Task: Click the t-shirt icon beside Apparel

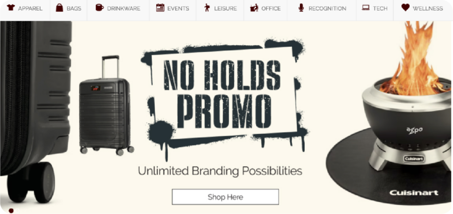Action: pyautogui.click(x=11, y=8)
